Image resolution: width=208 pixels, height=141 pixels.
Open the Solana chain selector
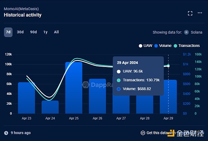tap(193, 32)
